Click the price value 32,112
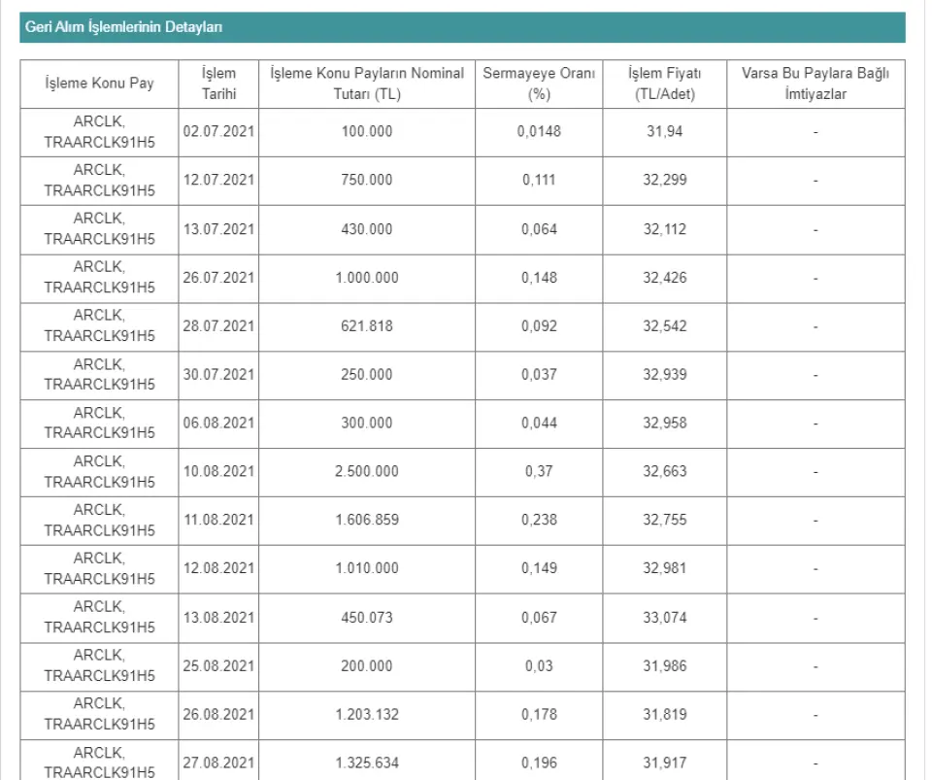The width and height of the screenshot is (932, 780). click(x=664, y=229)
